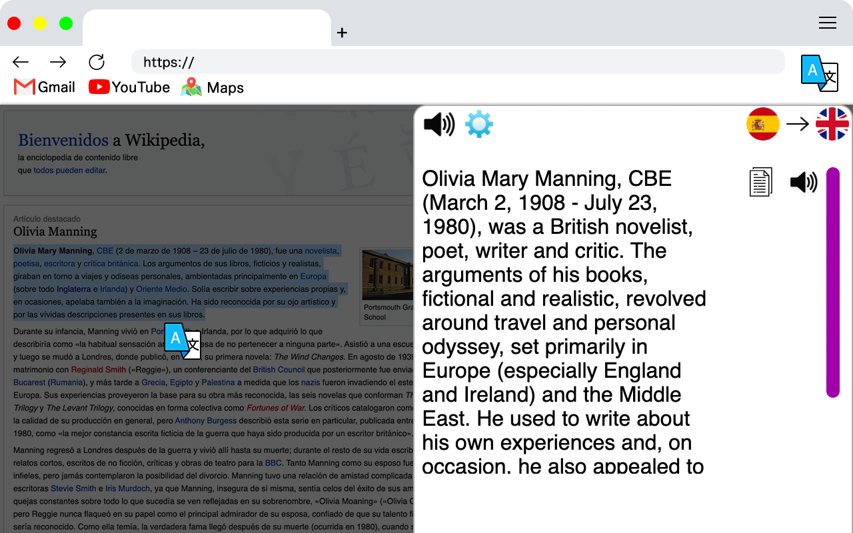Play audio using speaker beside the settings gear
Screen dimensions: 853x533
[x=439, y=125]
